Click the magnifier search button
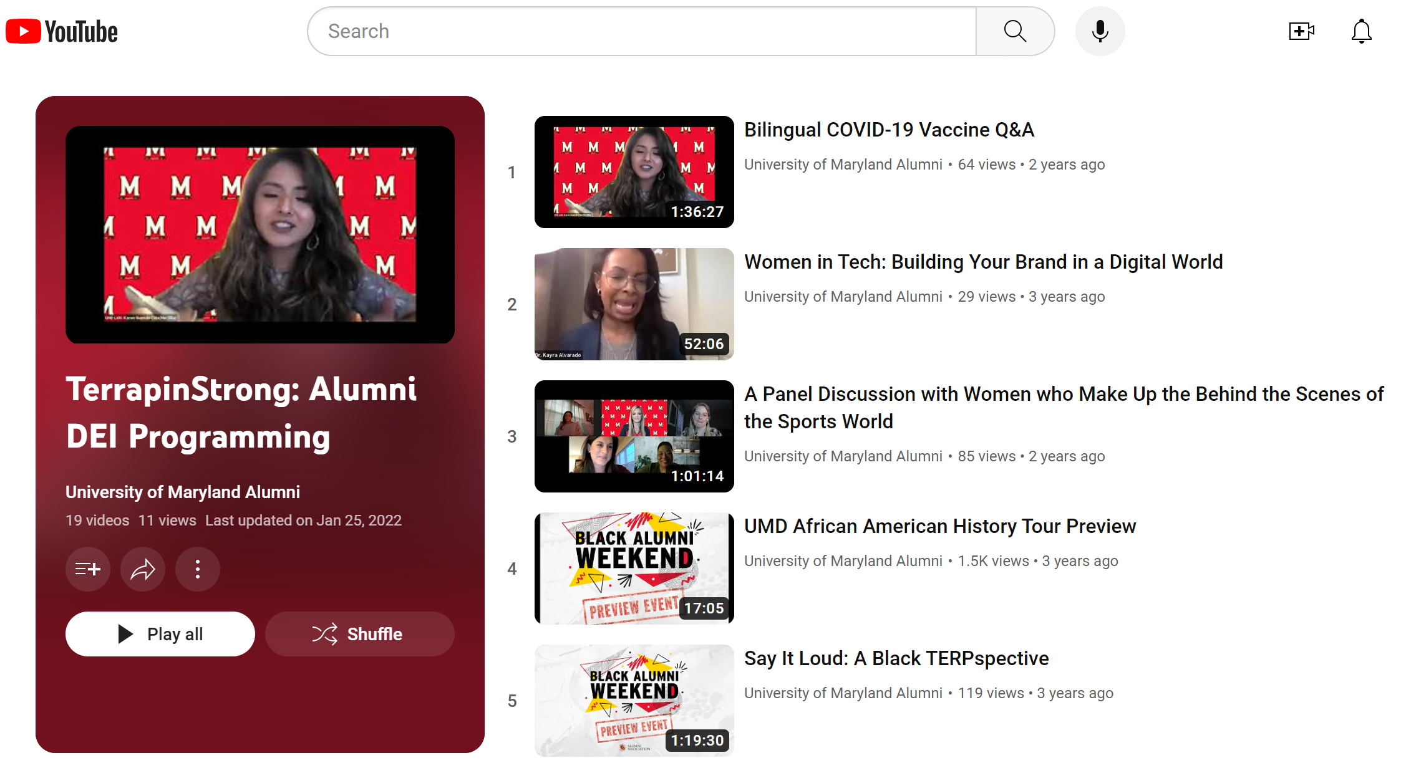 click(1015, 31)
